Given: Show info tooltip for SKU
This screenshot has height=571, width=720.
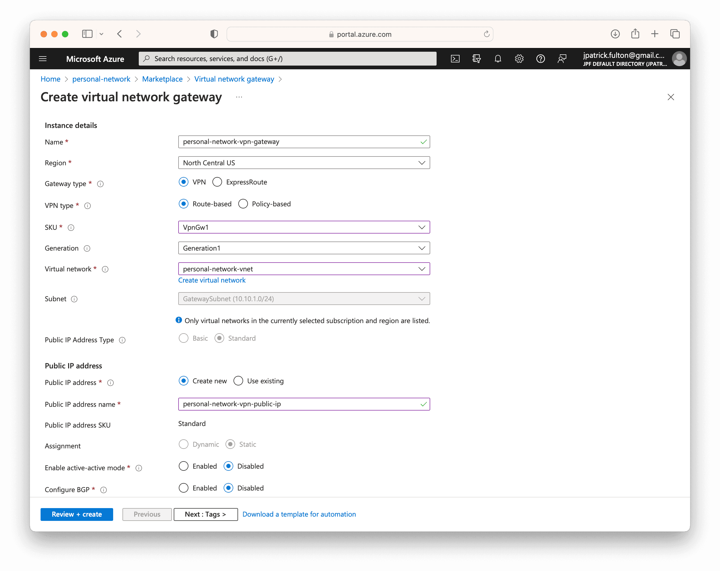Looking at the screenshot, I should coord(71,227).
